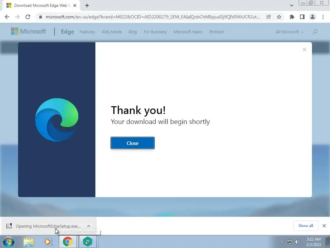Click the 'Thank you!' heading

pos(138,110)
